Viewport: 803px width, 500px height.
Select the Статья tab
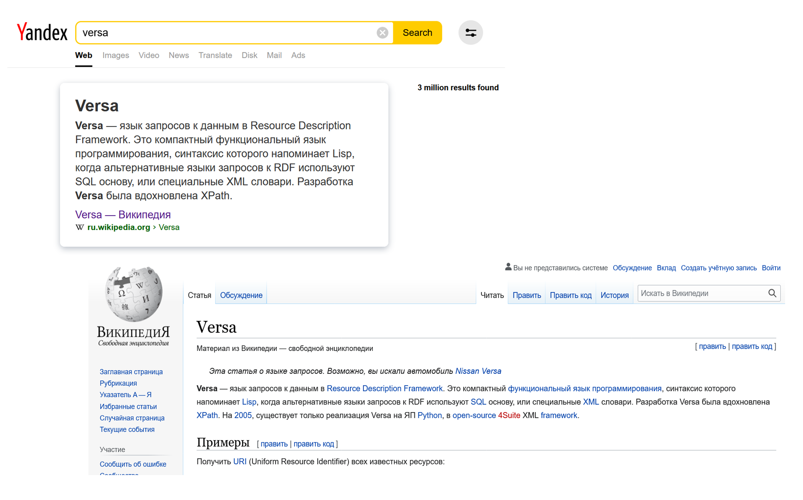click(199, 295)
